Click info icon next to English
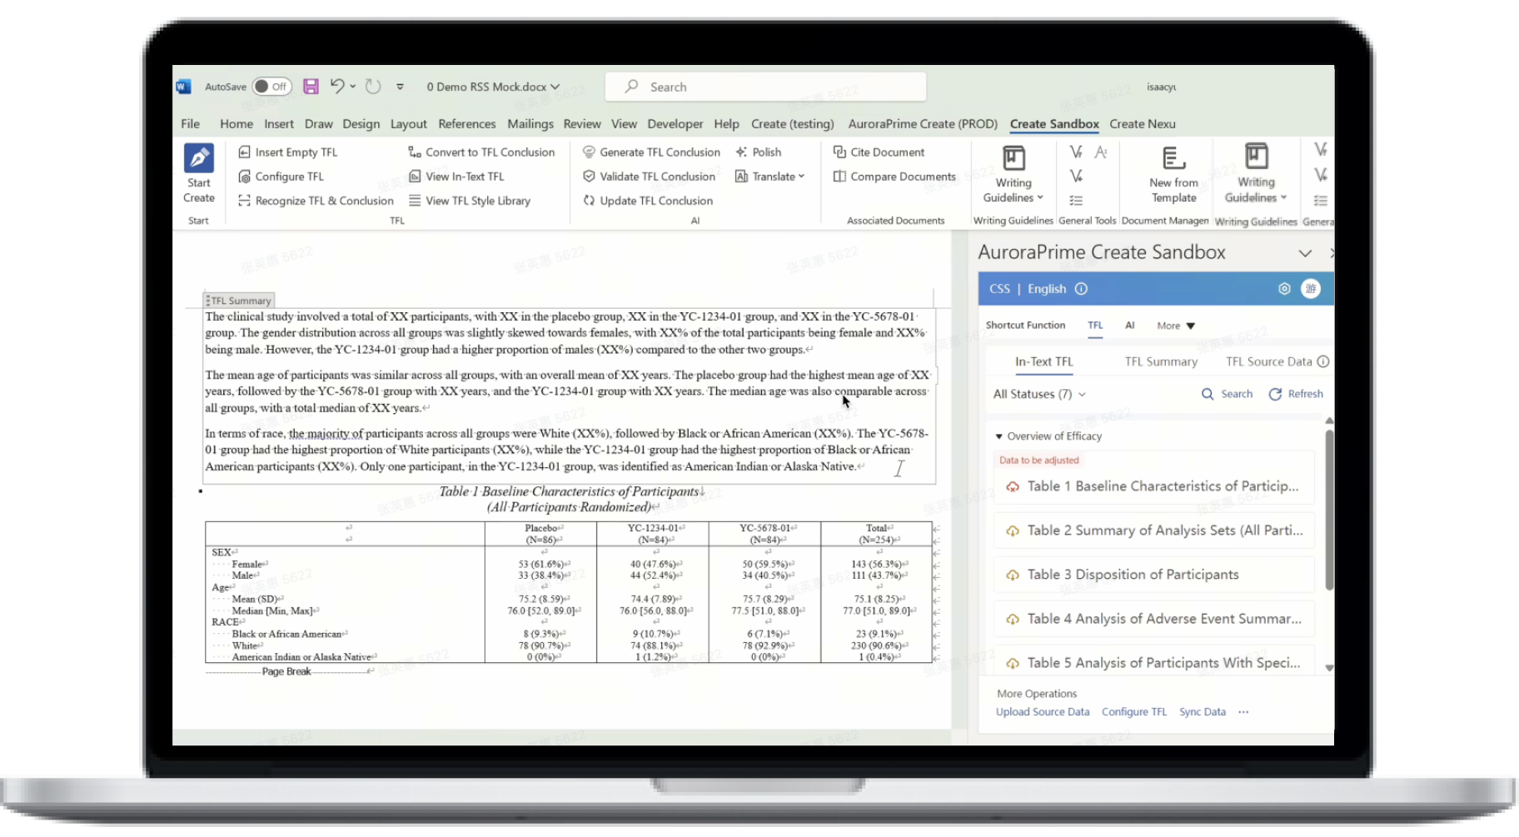Image resolution: width=1519 pixels, height=837 pixels. 1081,289
